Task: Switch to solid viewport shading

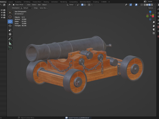Action: tap(147, 5)
